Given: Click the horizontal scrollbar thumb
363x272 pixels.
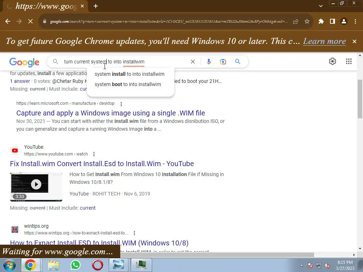Looking at the screenshot, I should coord(217,255).
